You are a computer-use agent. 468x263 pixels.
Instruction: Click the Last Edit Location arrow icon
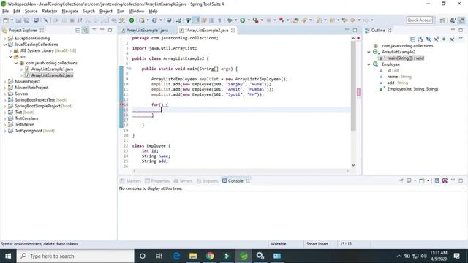[344, 20]
